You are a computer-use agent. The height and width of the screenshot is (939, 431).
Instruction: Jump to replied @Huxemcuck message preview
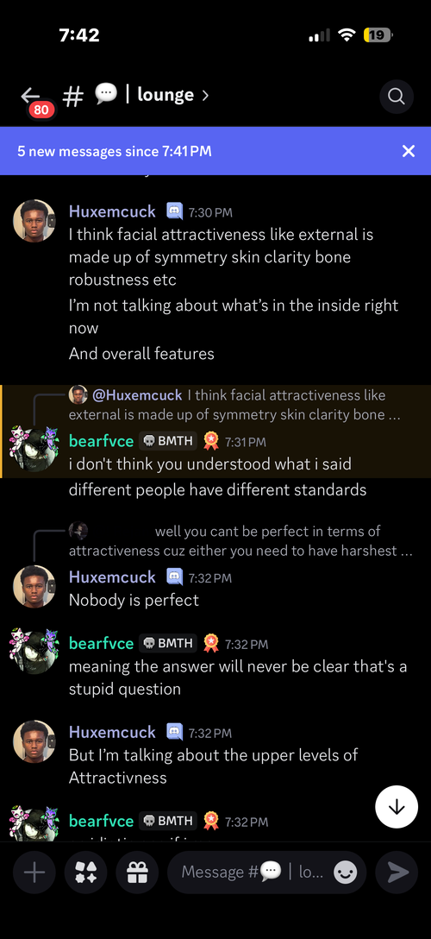pyautogui.click(x=235, y=405)
